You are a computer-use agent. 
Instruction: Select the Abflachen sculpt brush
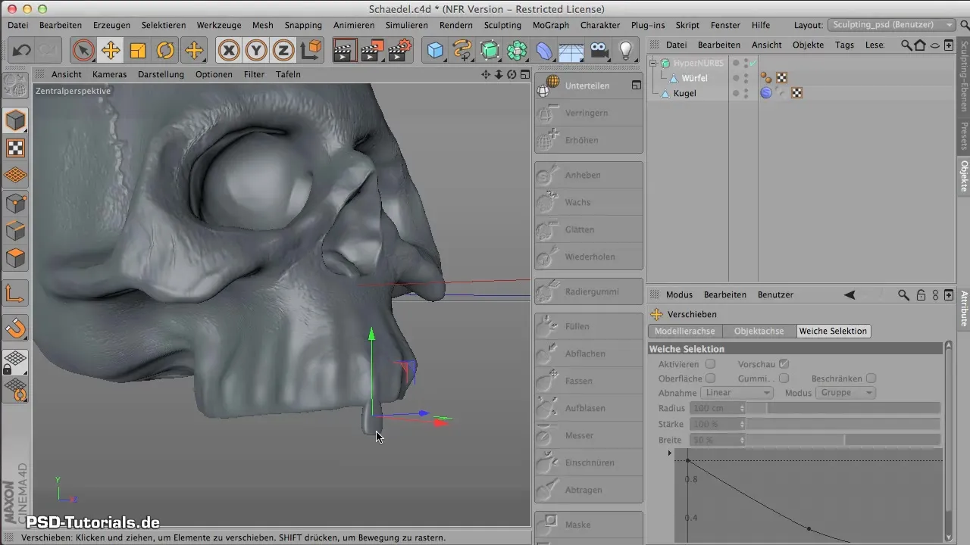coord(588,353)
